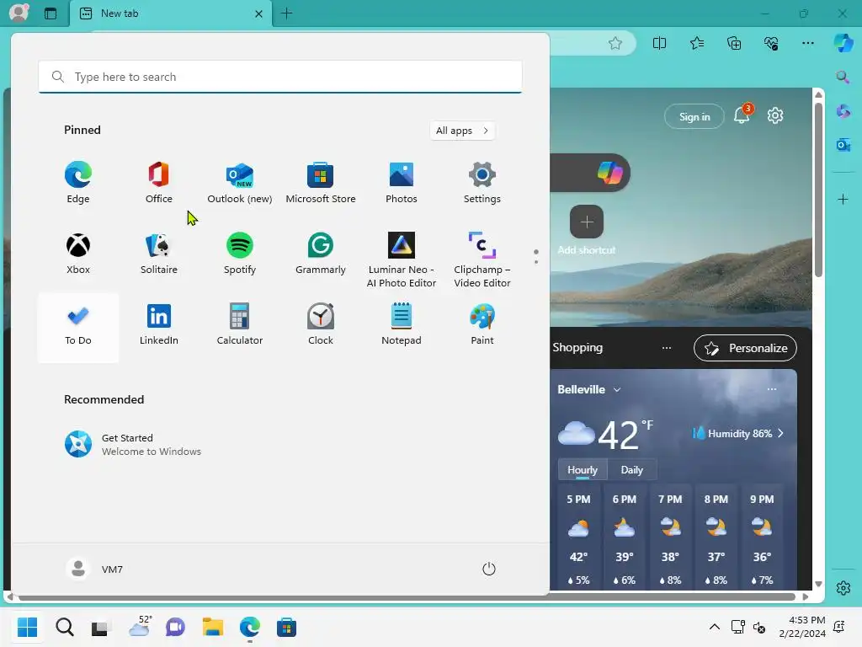Open the weather widget on taskbar
The width and height of the screenshot is (862, 647).
coord(139,627)
